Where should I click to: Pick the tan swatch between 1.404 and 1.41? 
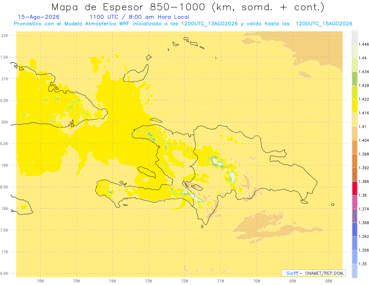click(355, 133)
